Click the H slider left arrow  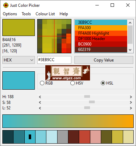click(40, 97)
